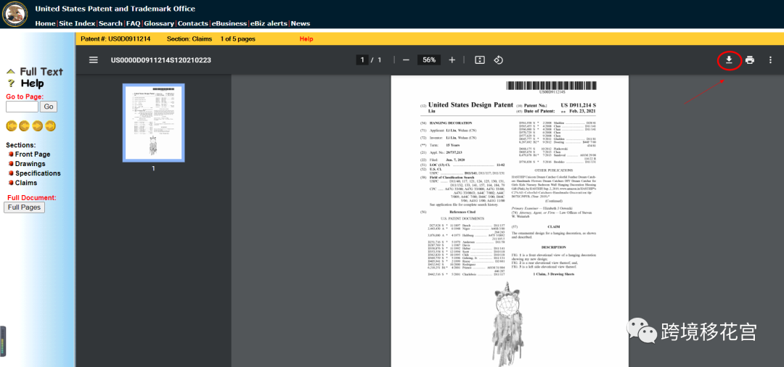
Task: Click the question mark Help icon
Action: 11,84
